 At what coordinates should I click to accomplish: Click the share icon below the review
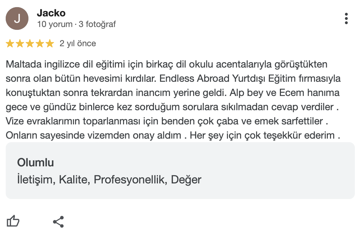click(x=58, y=221)
